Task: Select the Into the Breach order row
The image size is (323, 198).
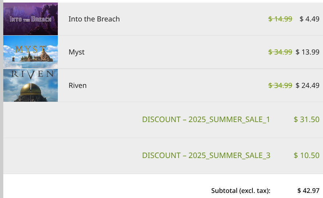Action: [x=163, y=19]
